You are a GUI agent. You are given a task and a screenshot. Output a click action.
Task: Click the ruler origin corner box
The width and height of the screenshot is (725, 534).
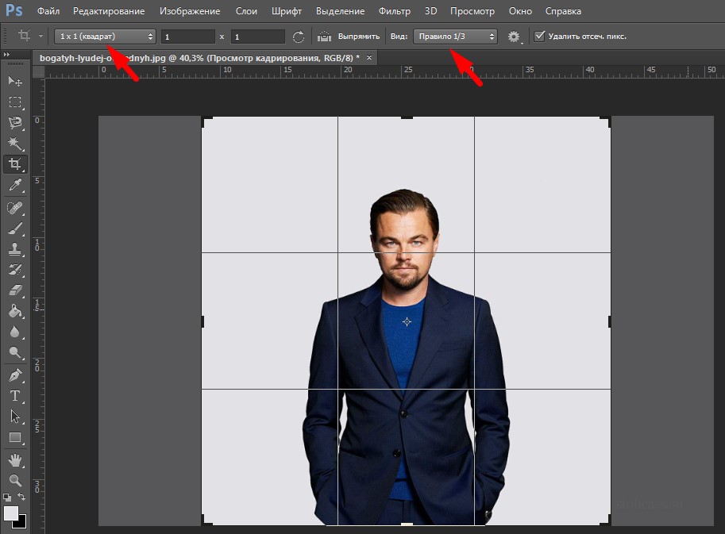[39, 71]
